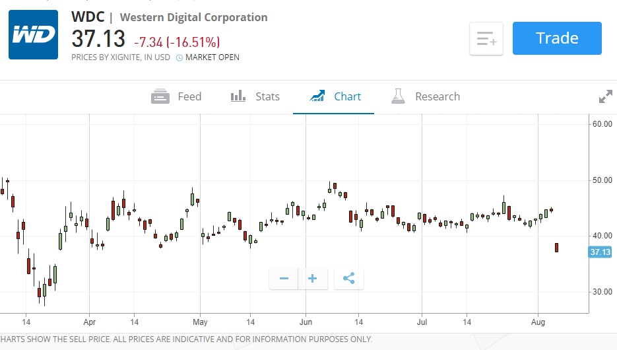
Task: Click the Apr date marker on timeline
Action: [89, 322]
